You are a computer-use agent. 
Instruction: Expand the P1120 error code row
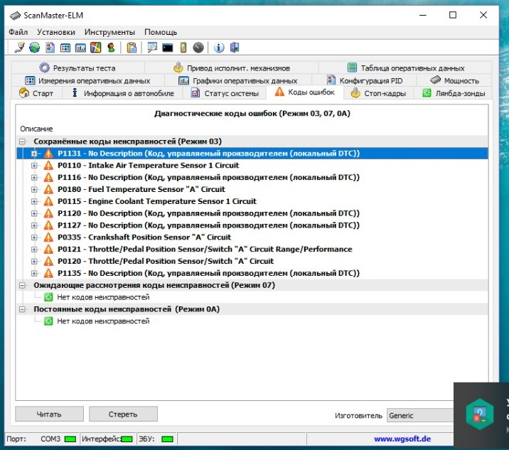[34, 213]
